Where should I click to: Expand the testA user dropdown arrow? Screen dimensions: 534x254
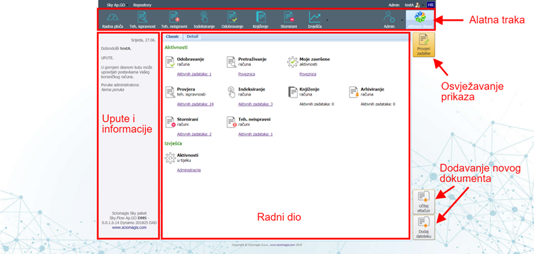point(423,6)
